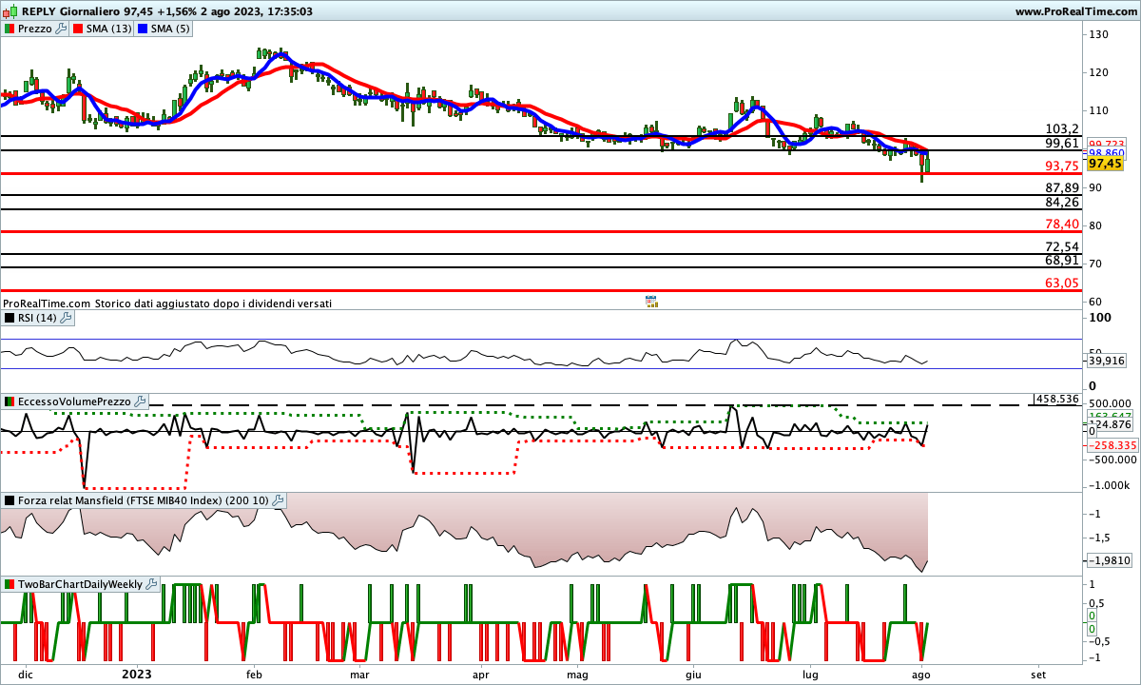This screenshot has width=1141, height=685.
Task: Click the RSI (14) wrench icon
Action: (x=66, y=318)
